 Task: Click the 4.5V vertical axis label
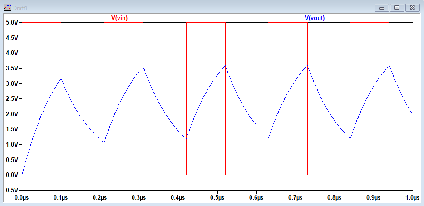coord(11,38)
